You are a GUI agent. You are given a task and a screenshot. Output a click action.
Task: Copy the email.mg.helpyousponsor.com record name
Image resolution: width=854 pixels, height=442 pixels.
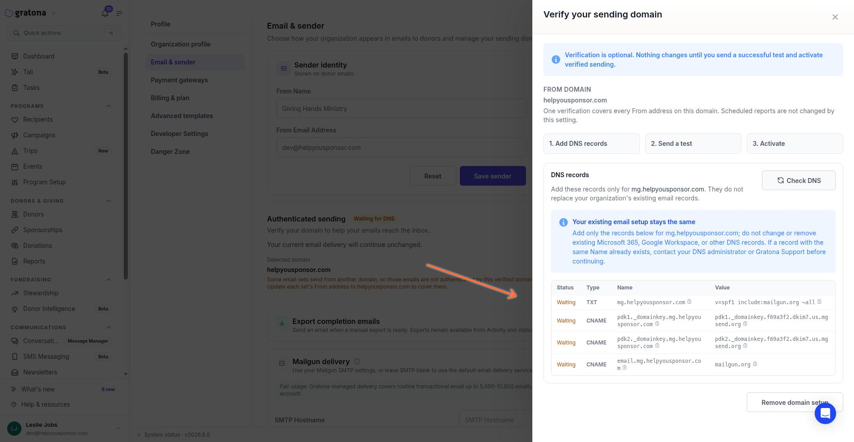(x=624, y=368)
